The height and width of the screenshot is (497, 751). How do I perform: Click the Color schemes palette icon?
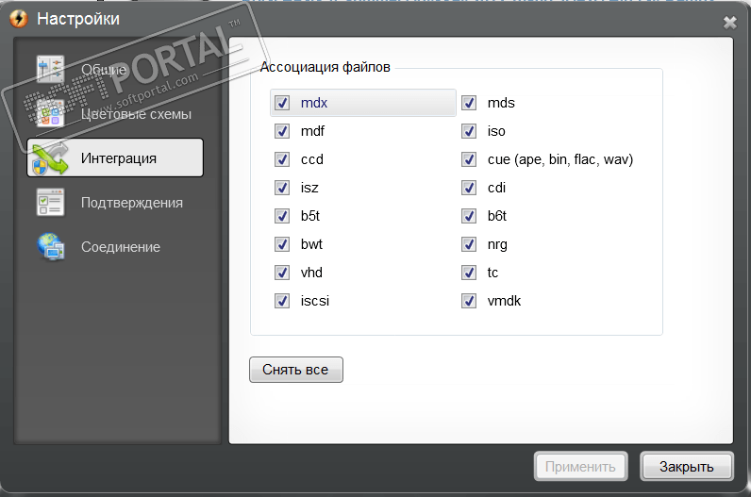49,114
